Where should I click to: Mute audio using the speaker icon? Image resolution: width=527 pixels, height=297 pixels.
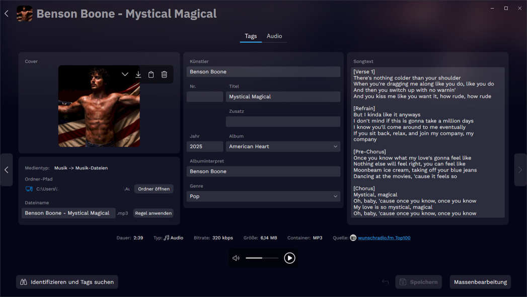(236, 258)
